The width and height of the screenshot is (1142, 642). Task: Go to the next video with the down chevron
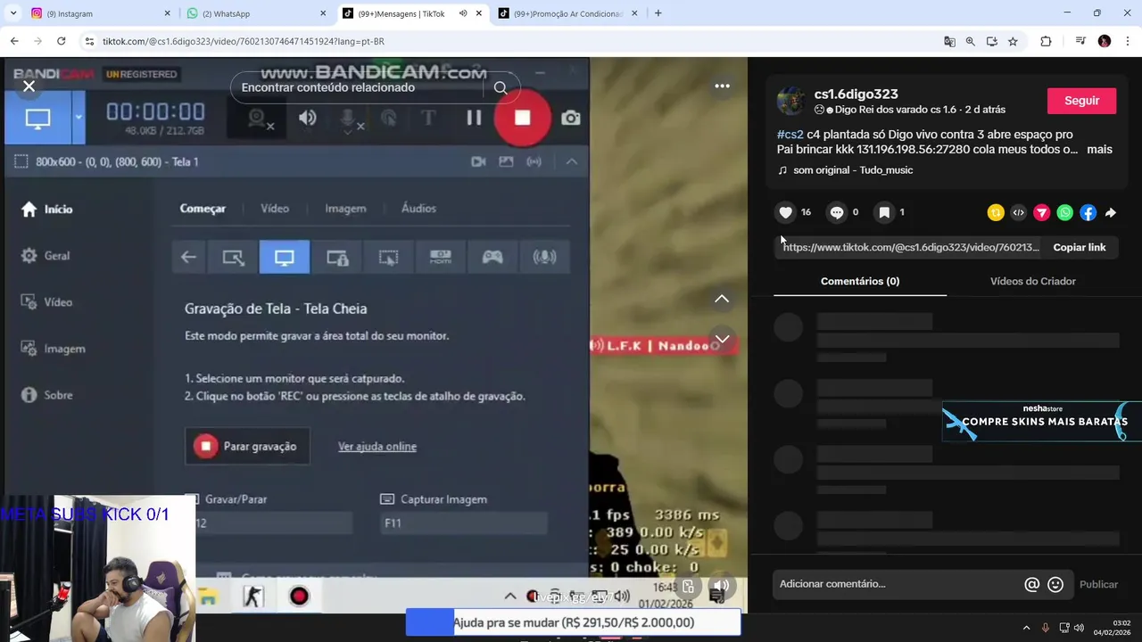(x=722, y=339)
